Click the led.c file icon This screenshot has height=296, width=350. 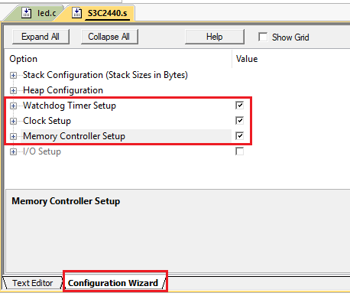click(x=26, y=13)
